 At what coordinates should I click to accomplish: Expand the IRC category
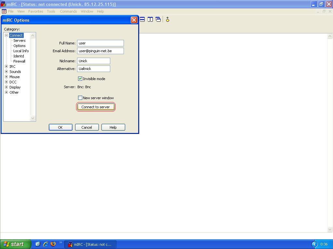(x=7, y=66)
